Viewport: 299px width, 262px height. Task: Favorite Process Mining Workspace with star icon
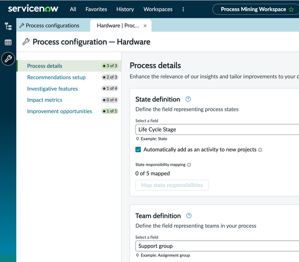[291, 9]
